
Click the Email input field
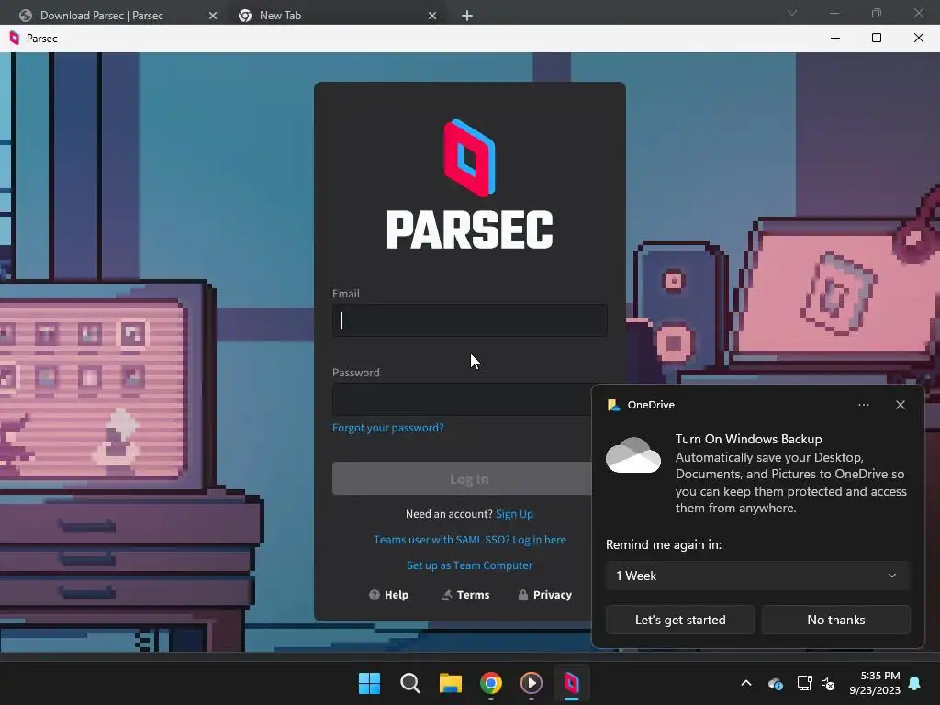coord(469,320)
